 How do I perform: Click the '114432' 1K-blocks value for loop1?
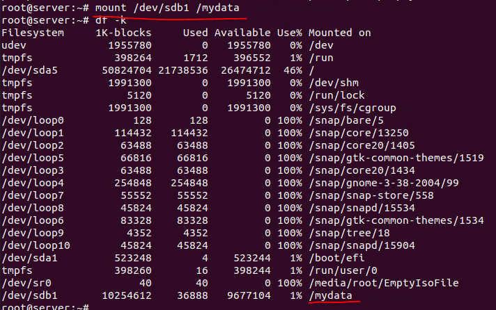pyautogui.click(x=133, y=133)
